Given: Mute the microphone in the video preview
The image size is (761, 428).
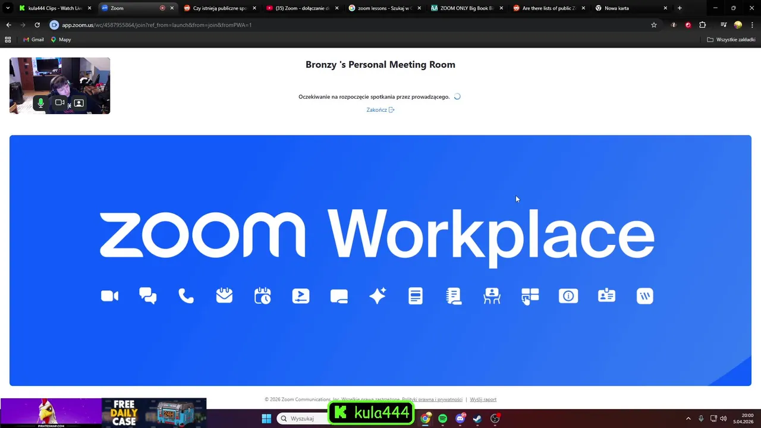Looking at the screenshot, I should (x=40, y=103).
